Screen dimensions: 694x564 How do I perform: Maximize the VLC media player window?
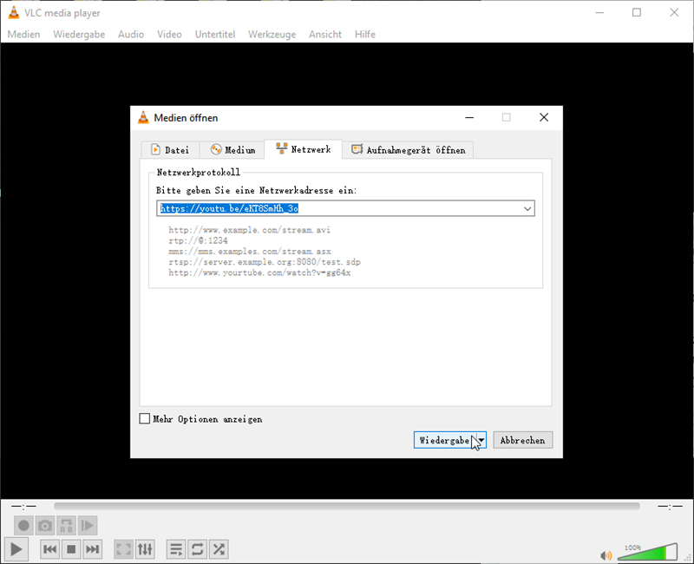637,12
